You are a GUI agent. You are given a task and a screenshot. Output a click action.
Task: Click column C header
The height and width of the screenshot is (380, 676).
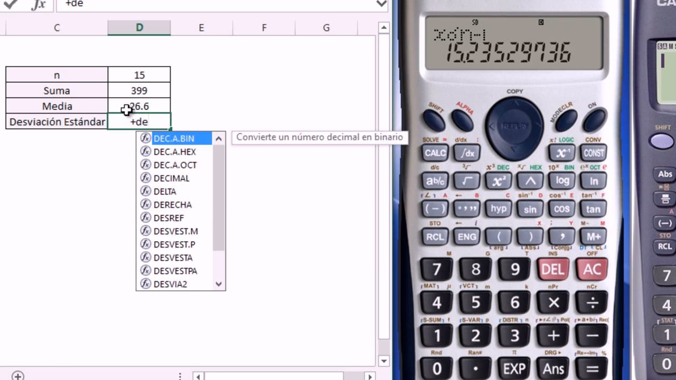pyautogui.click(x=57, y=28)
